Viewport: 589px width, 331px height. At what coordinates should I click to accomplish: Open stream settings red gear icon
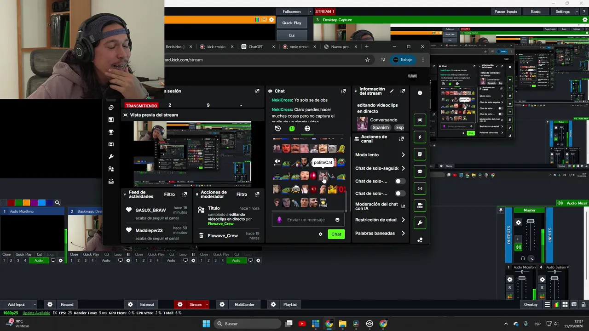pyautogui.click(x=180, y=304)
